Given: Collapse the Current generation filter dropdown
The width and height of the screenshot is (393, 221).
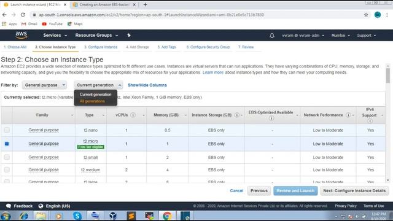Looking at the screenshot, I should [x=98, y=85].
